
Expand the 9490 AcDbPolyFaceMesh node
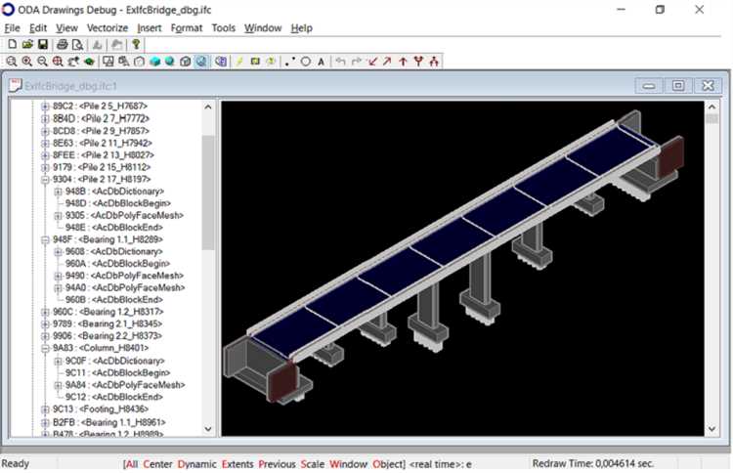coord(58,276)
